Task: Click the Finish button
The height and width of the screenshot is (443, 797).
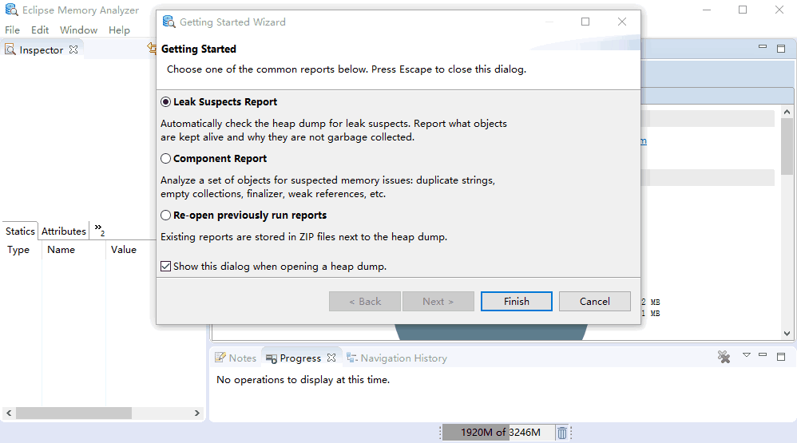Action: (x=517, y=301)
